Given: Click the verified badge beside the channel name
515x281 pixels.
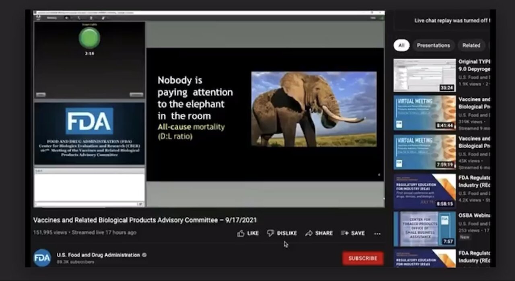Looking at the screenshot, I should click(x=144, y=255).
